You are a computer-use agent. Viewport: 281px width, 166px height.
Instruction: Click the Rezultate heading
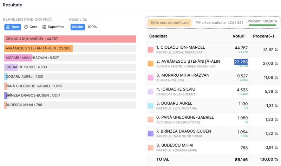coord(13,5)
